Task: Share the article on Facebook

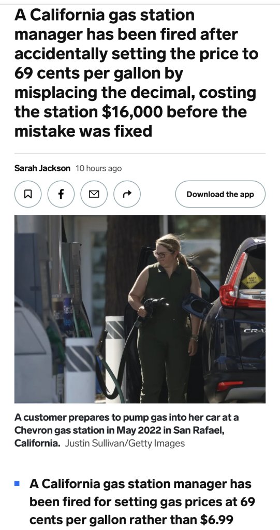Action: [61, 194]
